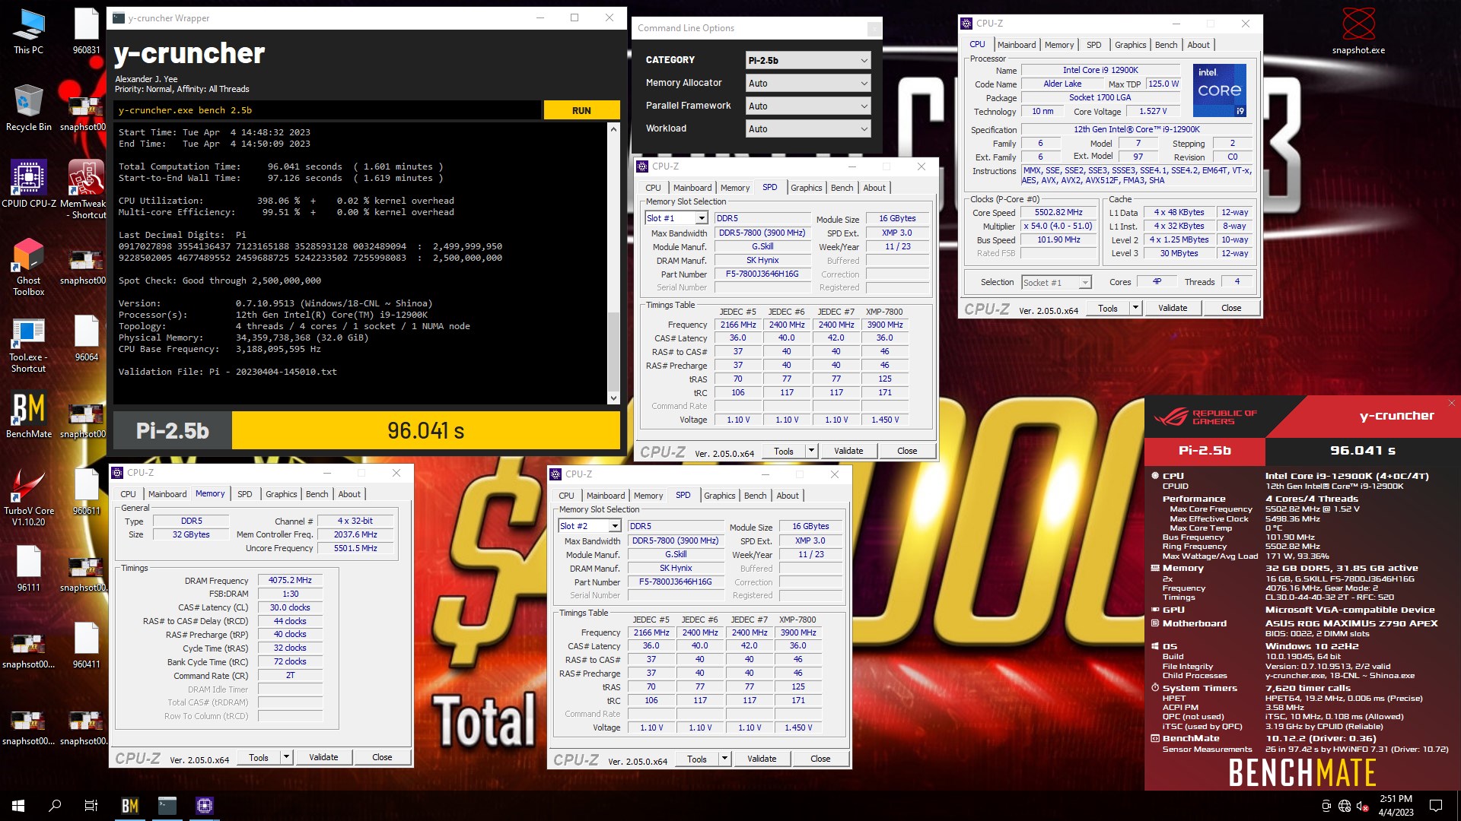Open the 960411 file on desktop
This screenshot has height=821, width=1461.
(87, 645)
